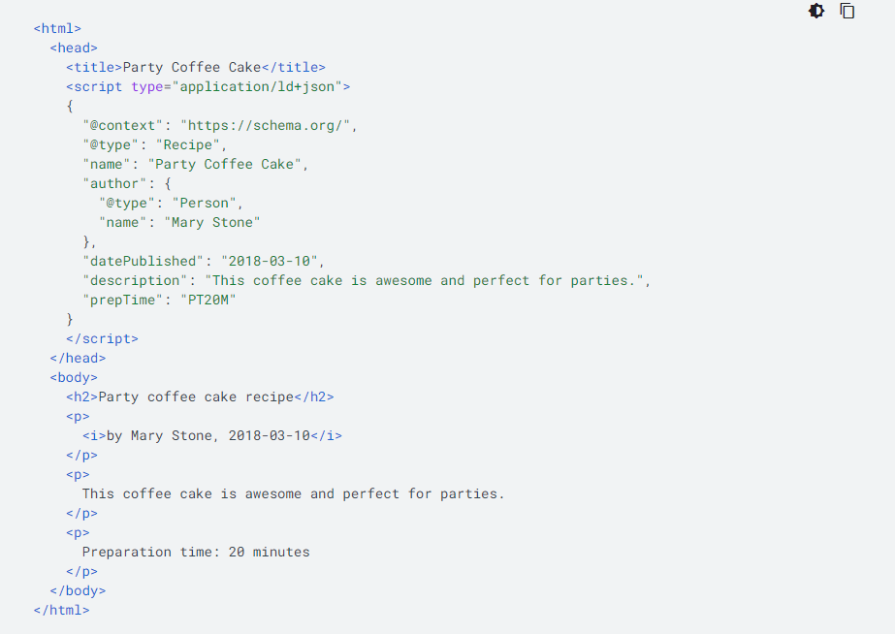Click the "datePublished" key

coord(144,261)
